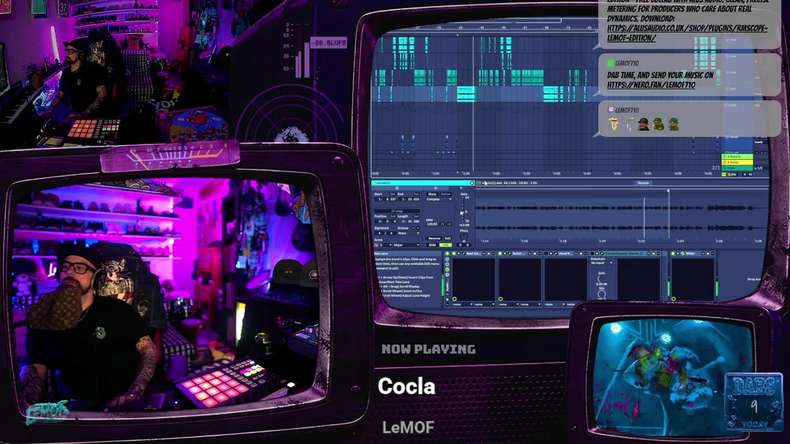Click the Curves Equalizer hot-swap icon
Screen dimensions: 790x444
[x=649, y=253]
